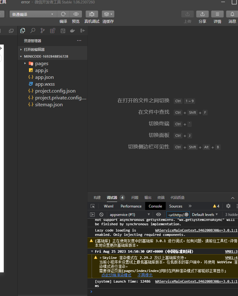Clear the console filter text
This screenshot has height=296, width=238.
coord(187,215)
